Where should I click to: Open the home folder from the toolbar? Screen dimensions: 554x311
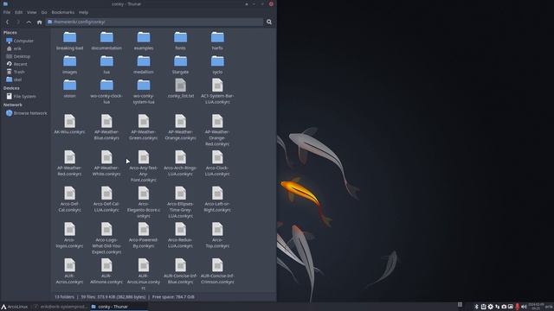40,22
